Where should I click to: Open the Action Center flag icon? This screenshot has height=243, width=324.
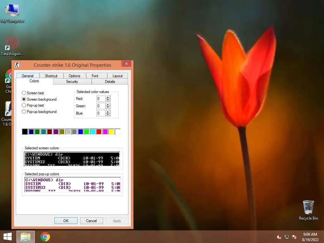pos(294,237)
